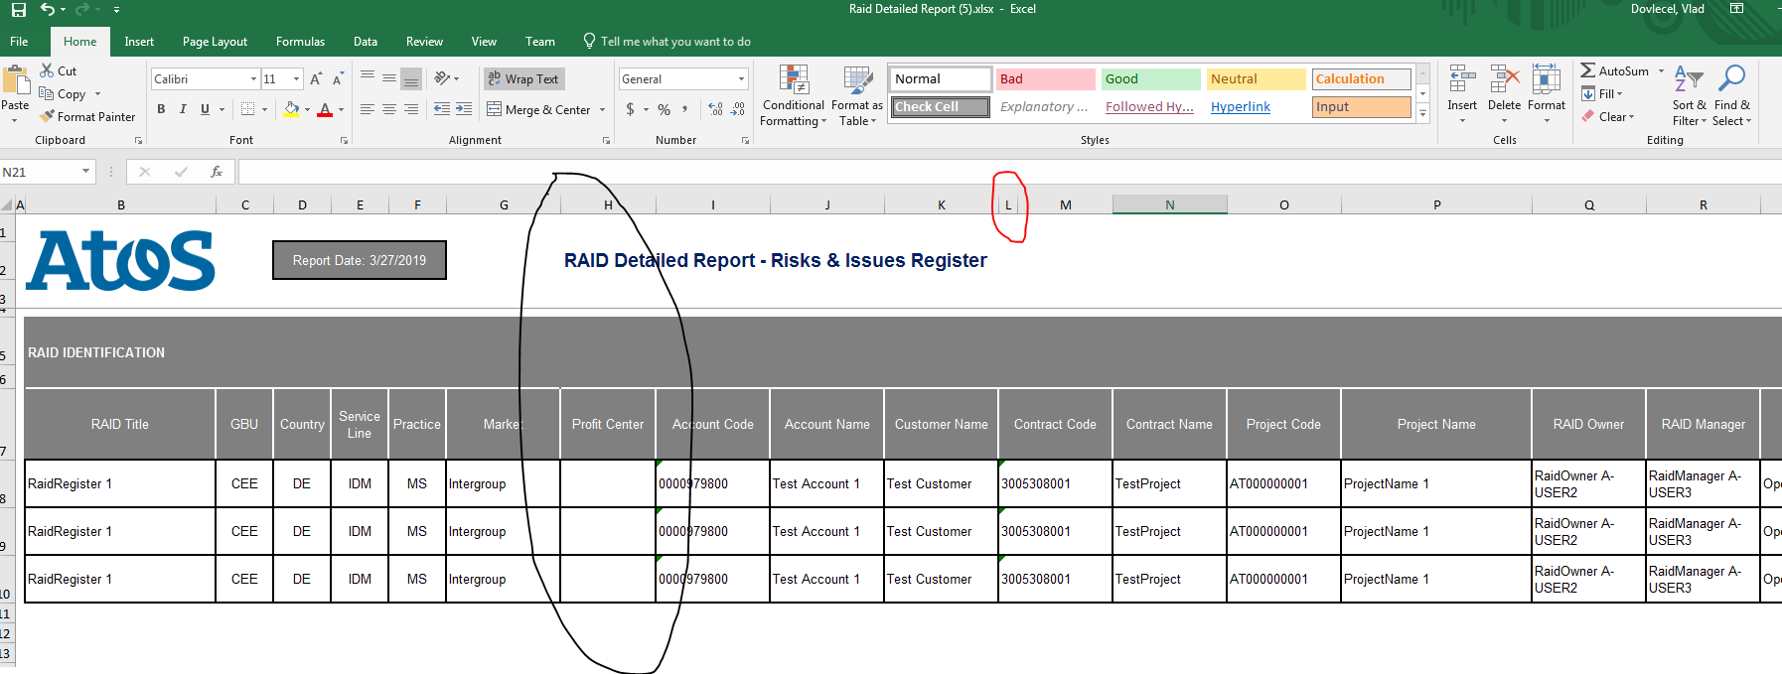Open Conditional Formatting menu

(793, 96)
